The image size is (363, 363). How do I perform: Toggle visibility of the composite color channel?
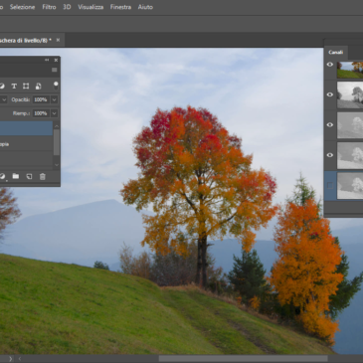click(x=330, y=65)
